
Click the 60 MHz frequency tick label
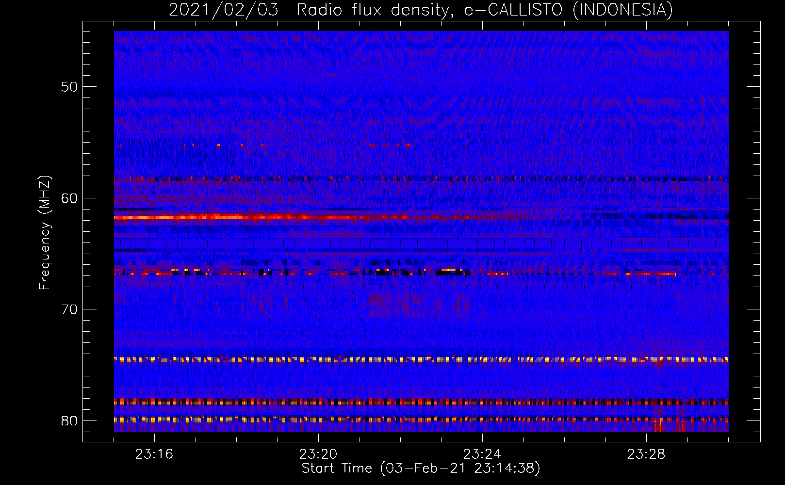click(69, 198)
